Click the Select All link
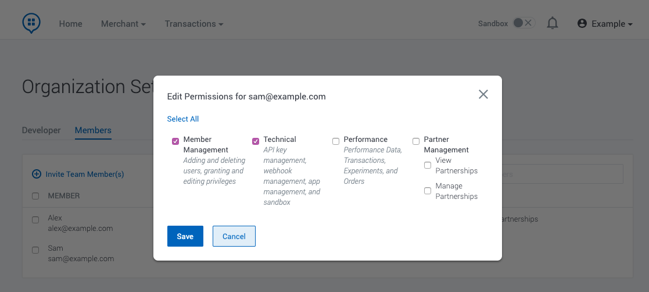The width and height of the screenshot is (649, 292). click(183, 119)
